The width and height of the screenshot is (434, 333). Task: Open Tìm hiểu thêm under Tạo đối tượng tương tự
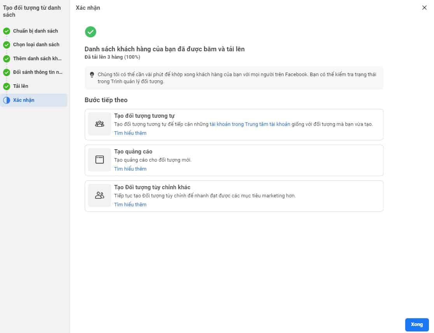click(130, 133)
